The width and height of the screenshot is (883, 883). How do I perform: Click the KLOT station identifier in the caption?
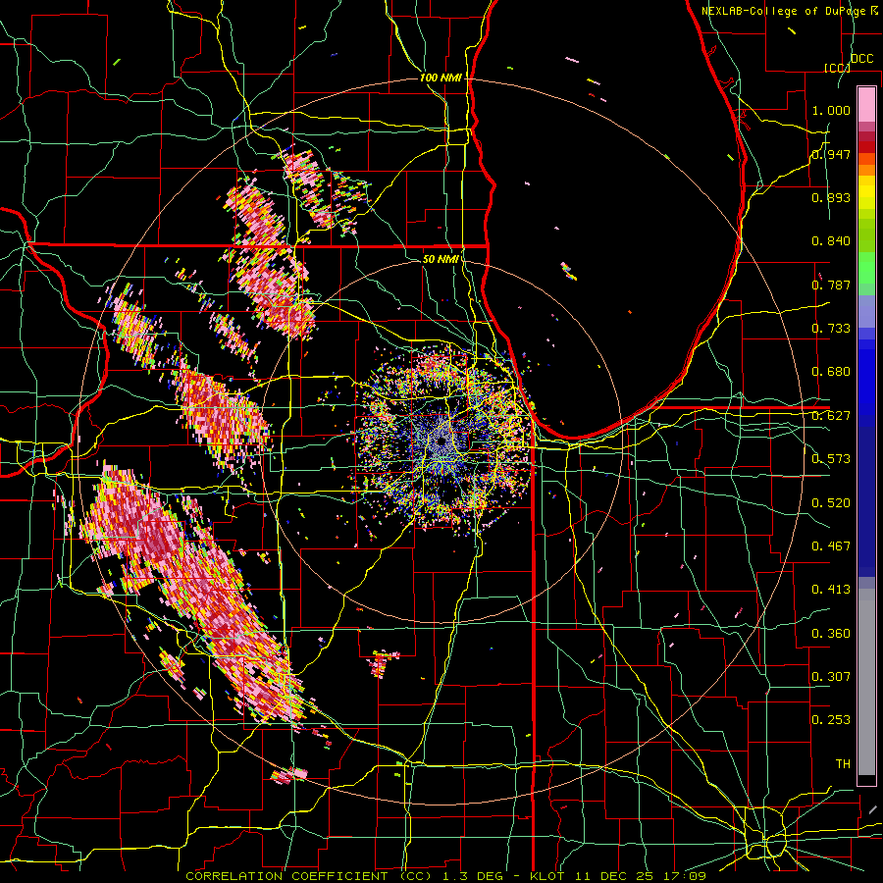(x=546, y=876)
